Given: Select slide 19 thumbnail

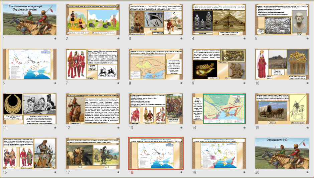Looking at the screenshot, I should [x=219, y=153].
